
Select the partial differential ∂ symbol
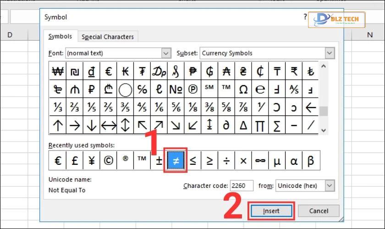pyautogui.click(x=226, y=125)
